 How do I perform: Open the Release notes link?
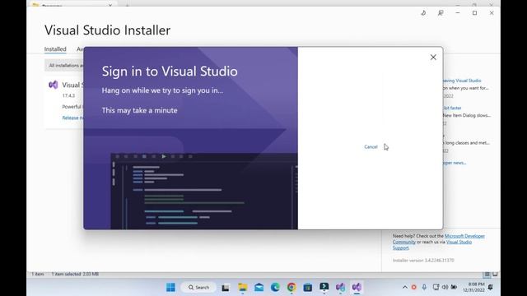[72, 118]
